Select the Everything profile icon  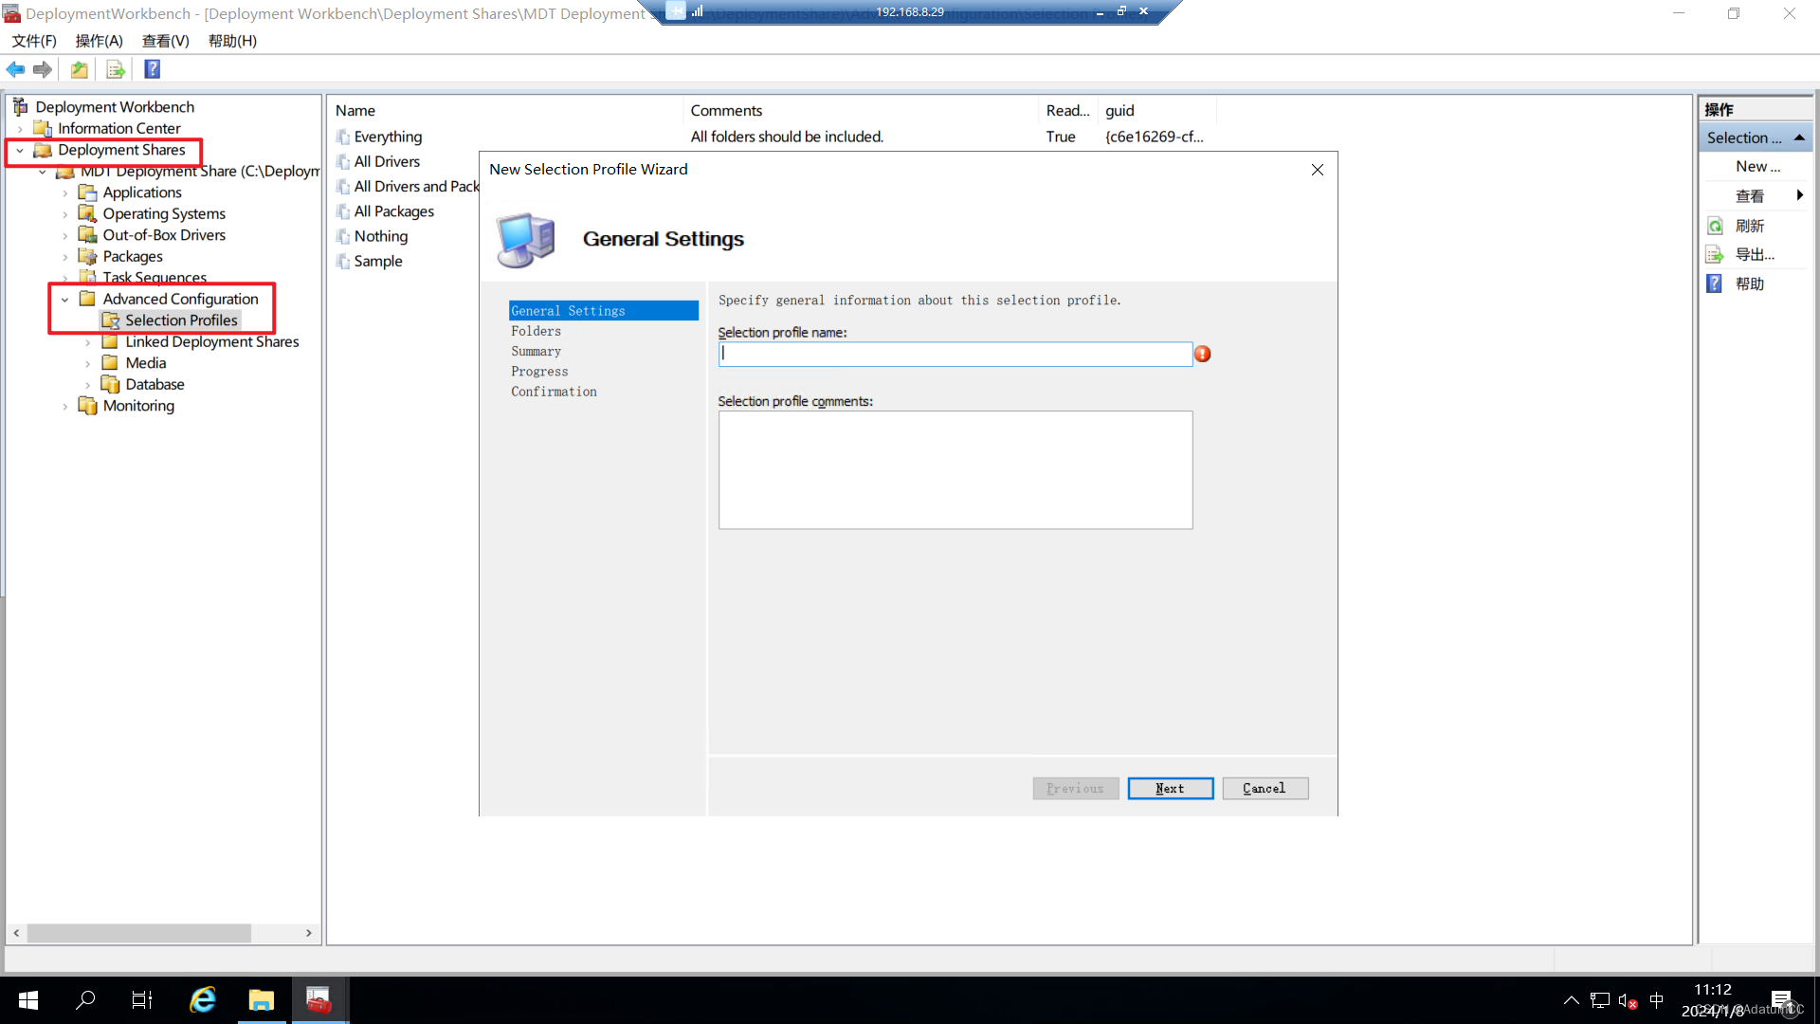pos(343,137)
